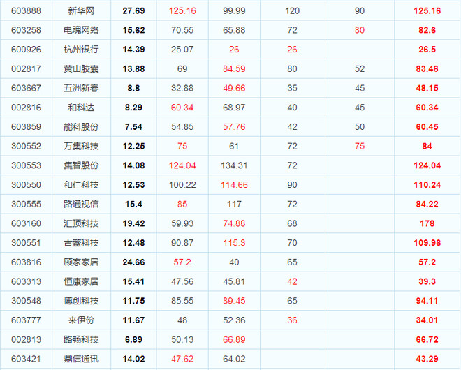Click the stock name 五洲新春
The width and height of the screenshot is (461, 370).
(x=81, y=88)
